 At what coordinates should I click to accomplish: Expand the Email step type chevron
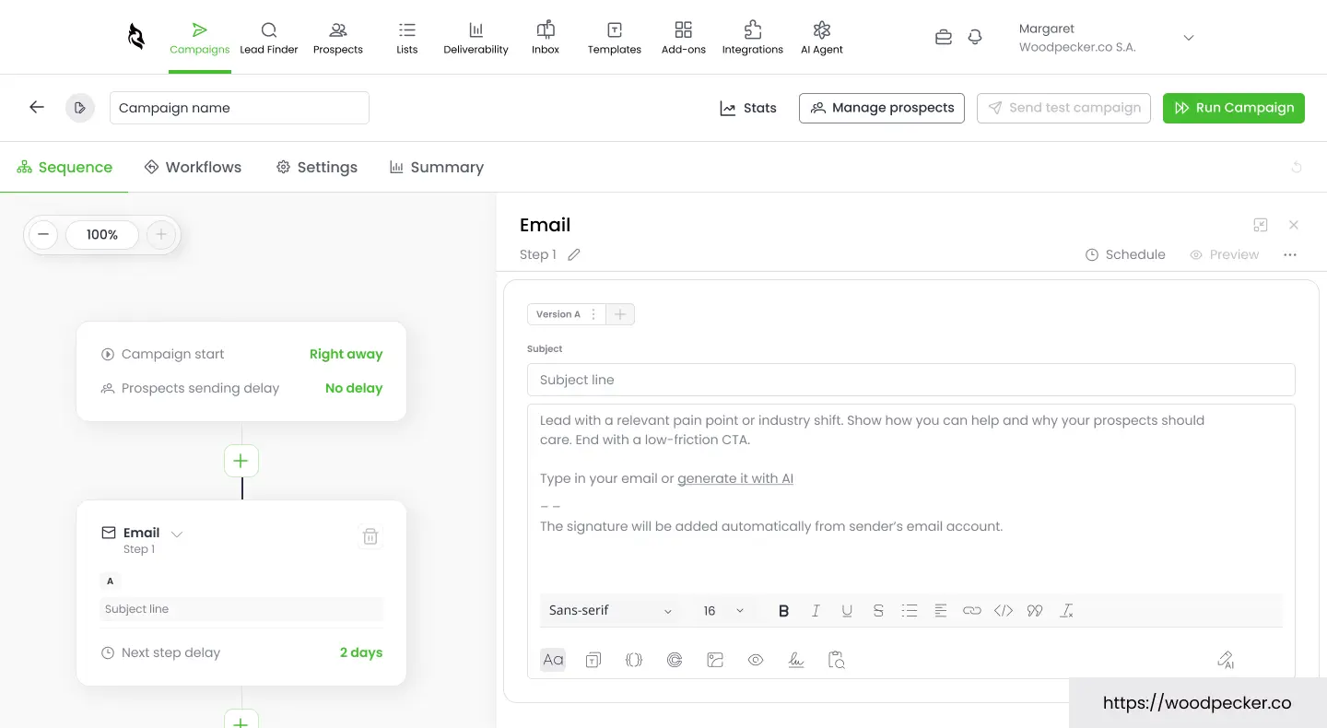pyautogui.click(x=177, y=534)
